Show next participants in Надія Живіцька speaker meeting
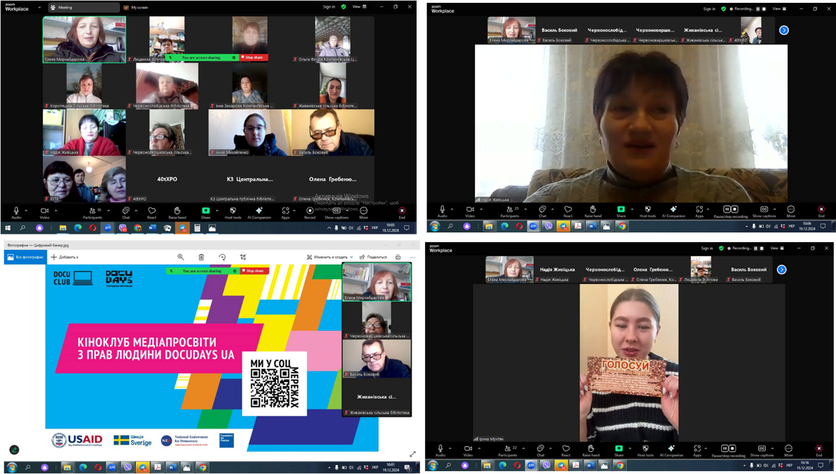Screen dimensions: 836x474 coord(784,31)
